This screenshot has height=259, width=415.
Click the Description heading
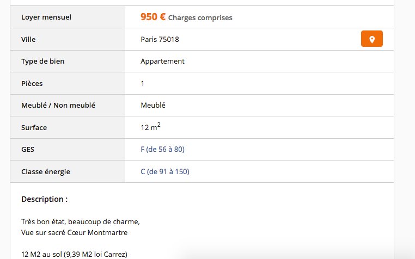coord(45,199)
